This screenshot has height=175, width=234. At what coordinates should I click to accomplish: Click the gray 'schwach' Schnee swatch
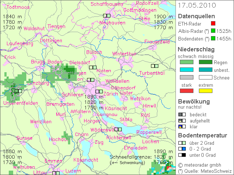(186, 77)
